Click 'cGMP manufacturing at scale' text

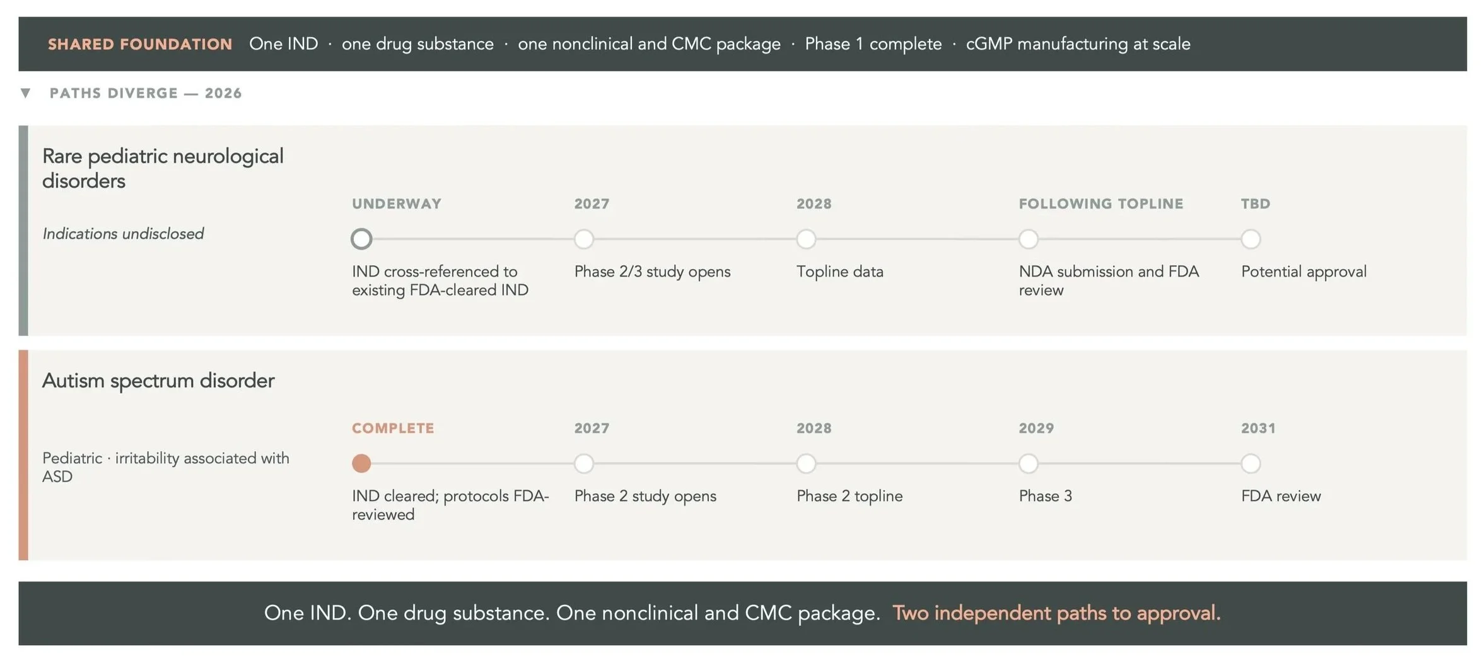(1078, 43)
